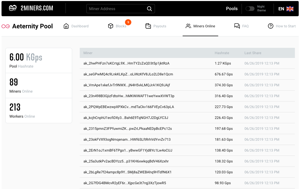Click the 2Miners logo icon
This screenshot has height=189, width=301.
click(13, 8)
